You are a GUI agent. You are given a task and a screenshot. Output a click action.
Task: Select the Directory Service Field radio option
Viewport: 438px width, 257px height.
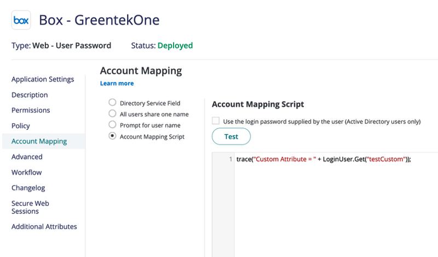tap(112, 103)
